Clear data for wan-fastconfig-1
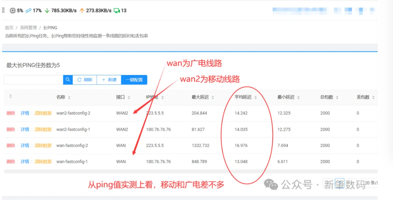The image size is (393, 203). [x=43, y=162]
